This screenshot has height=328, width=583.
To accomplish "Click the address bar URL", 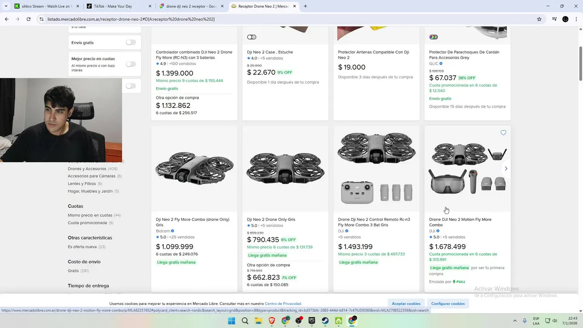I will tap(131, 19).
